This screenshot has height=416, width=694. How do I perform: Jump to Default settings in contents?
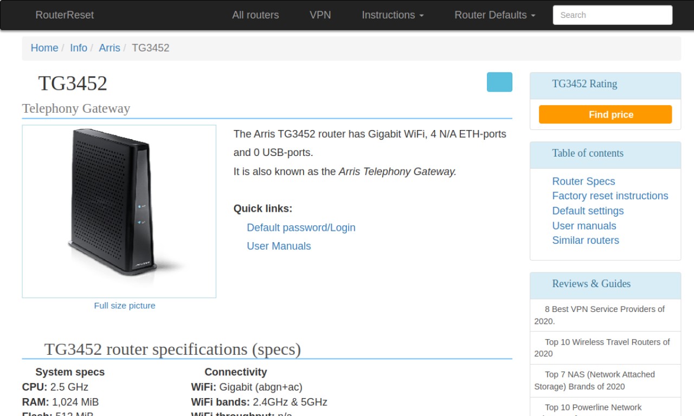click(x=588, y=211)
